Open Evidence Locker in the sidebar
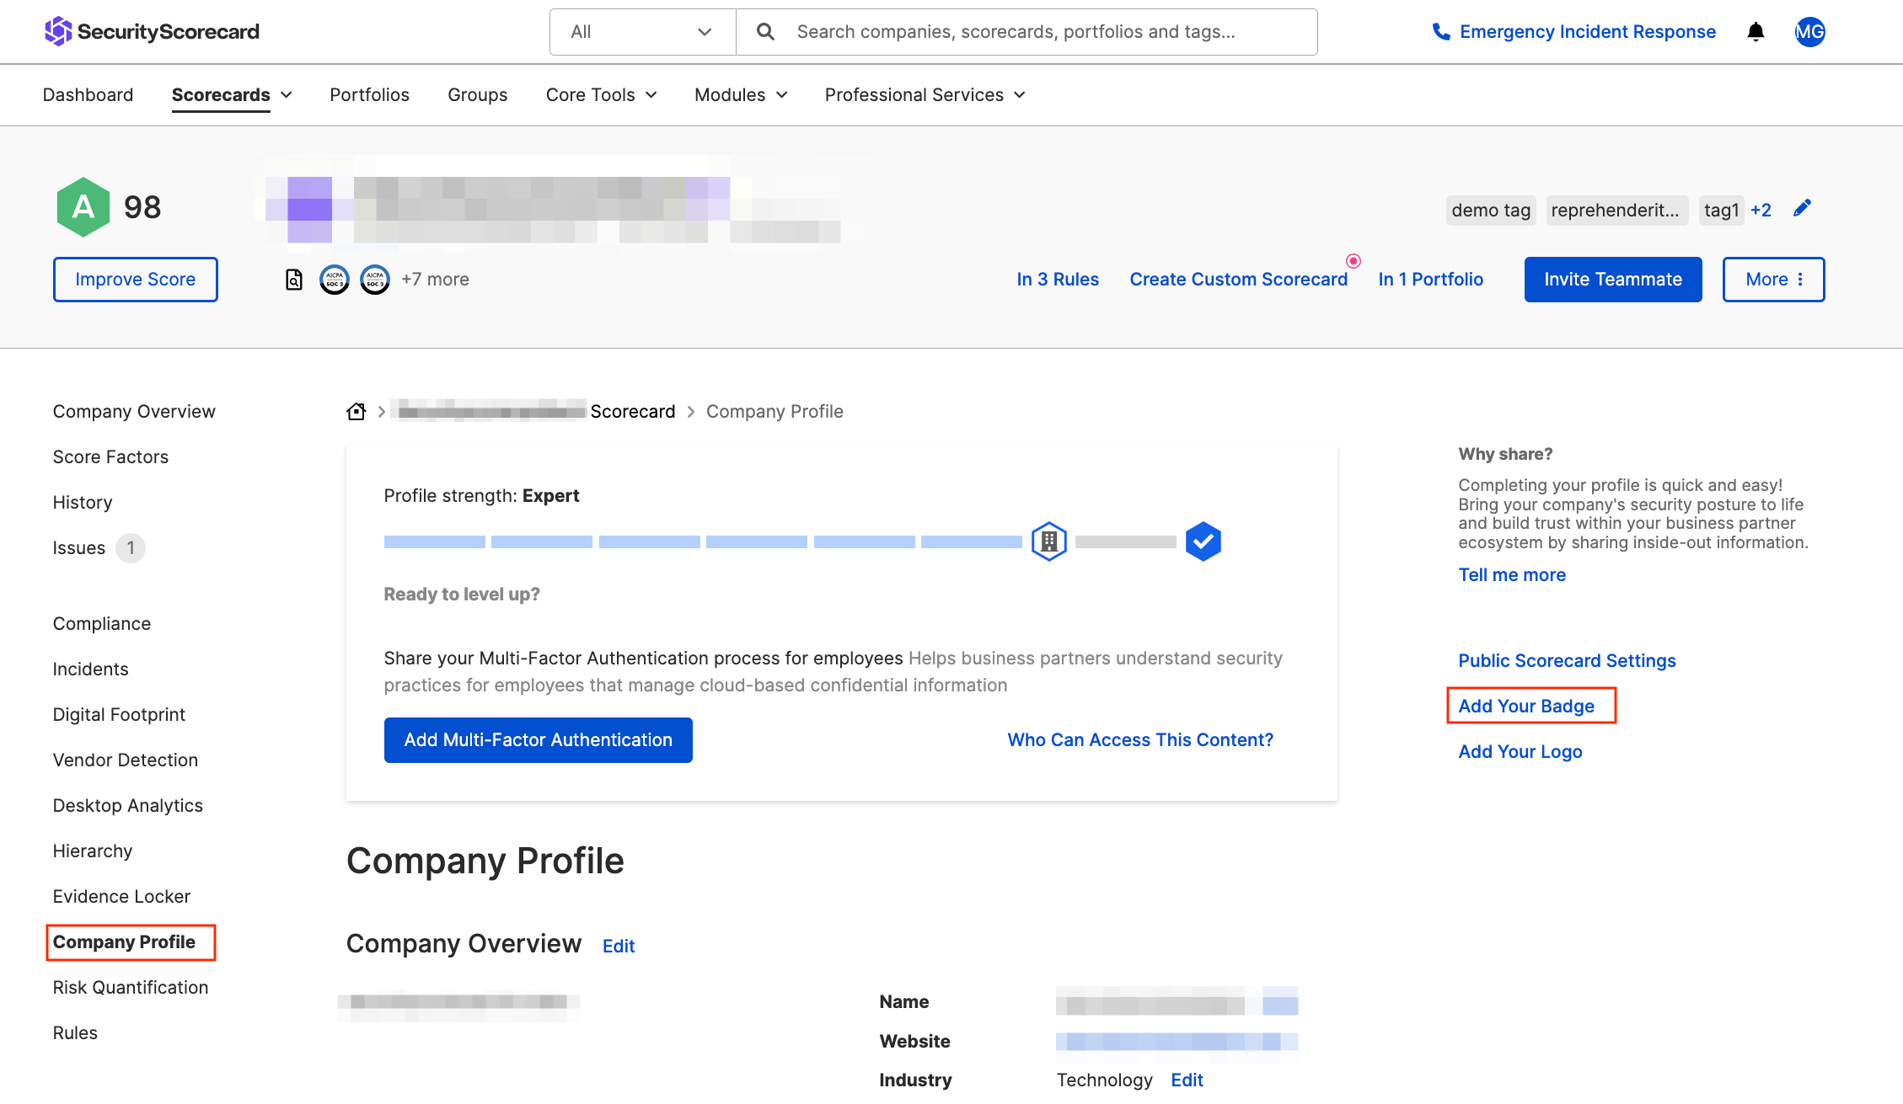This screenshot has width=1903, height=1104. coord(121,896)
